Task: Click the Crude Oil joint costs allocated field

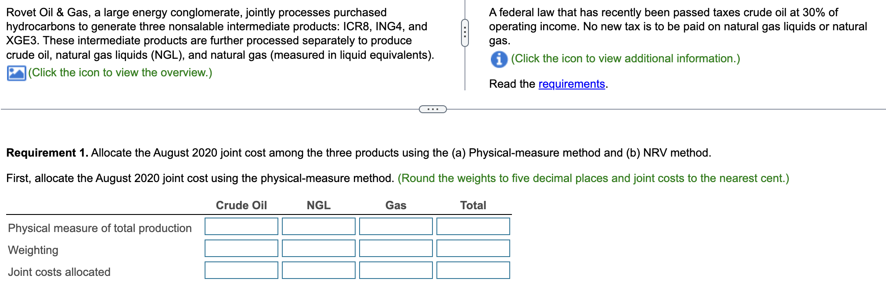Action: coord(241,270)
